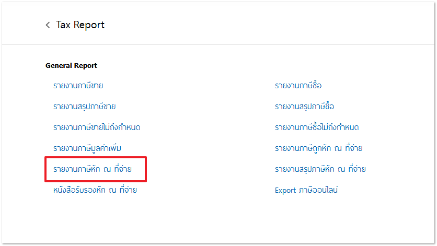Select the รายงานสรุปภาษีซื้อ report link
Screen dimensions: 437x246
[304, 107]
